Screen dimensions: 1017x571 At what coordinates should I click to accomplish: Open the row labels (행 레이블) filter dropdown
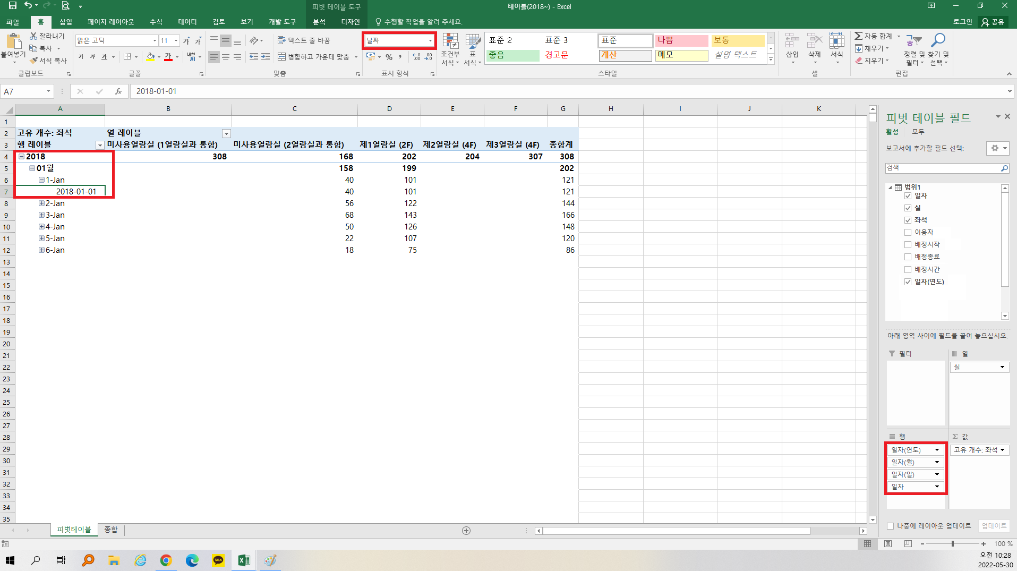(x=99, y=145)
